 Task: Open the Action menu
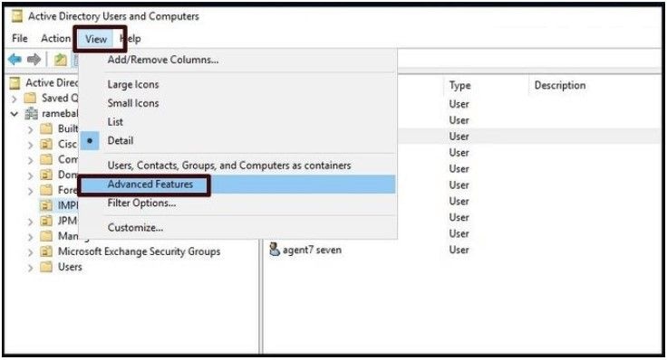click(x=55, y=39)
